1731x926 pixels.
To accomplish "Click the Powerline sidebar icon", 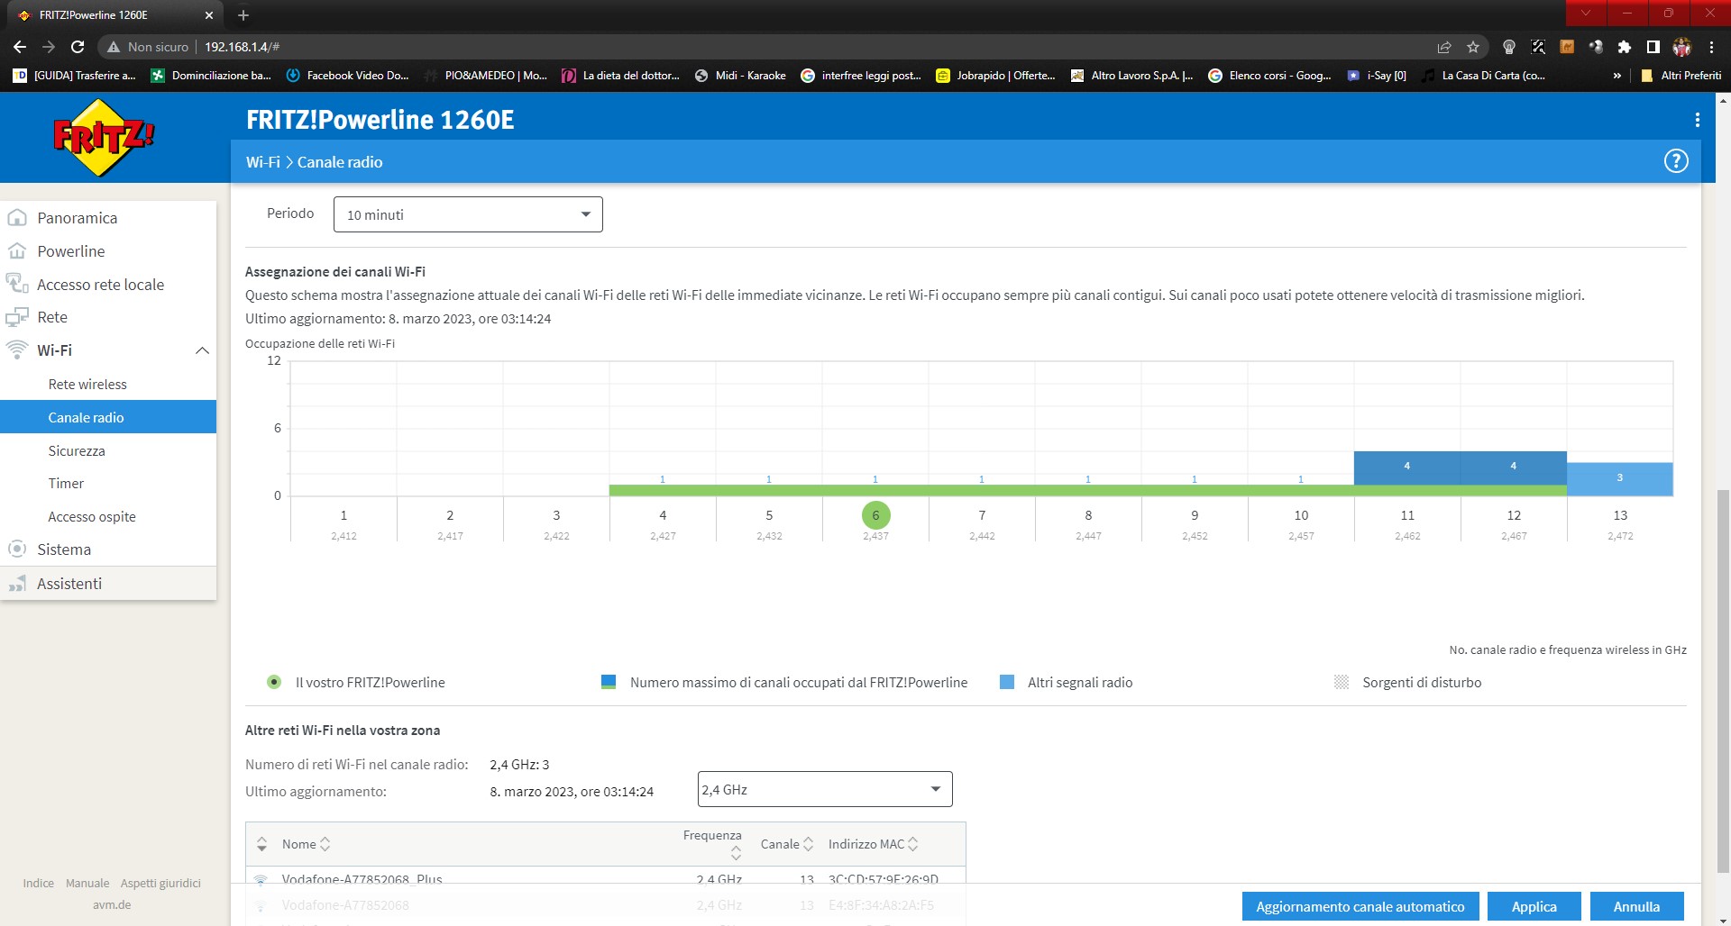I will pyautogui.click(x=17, y=251).
